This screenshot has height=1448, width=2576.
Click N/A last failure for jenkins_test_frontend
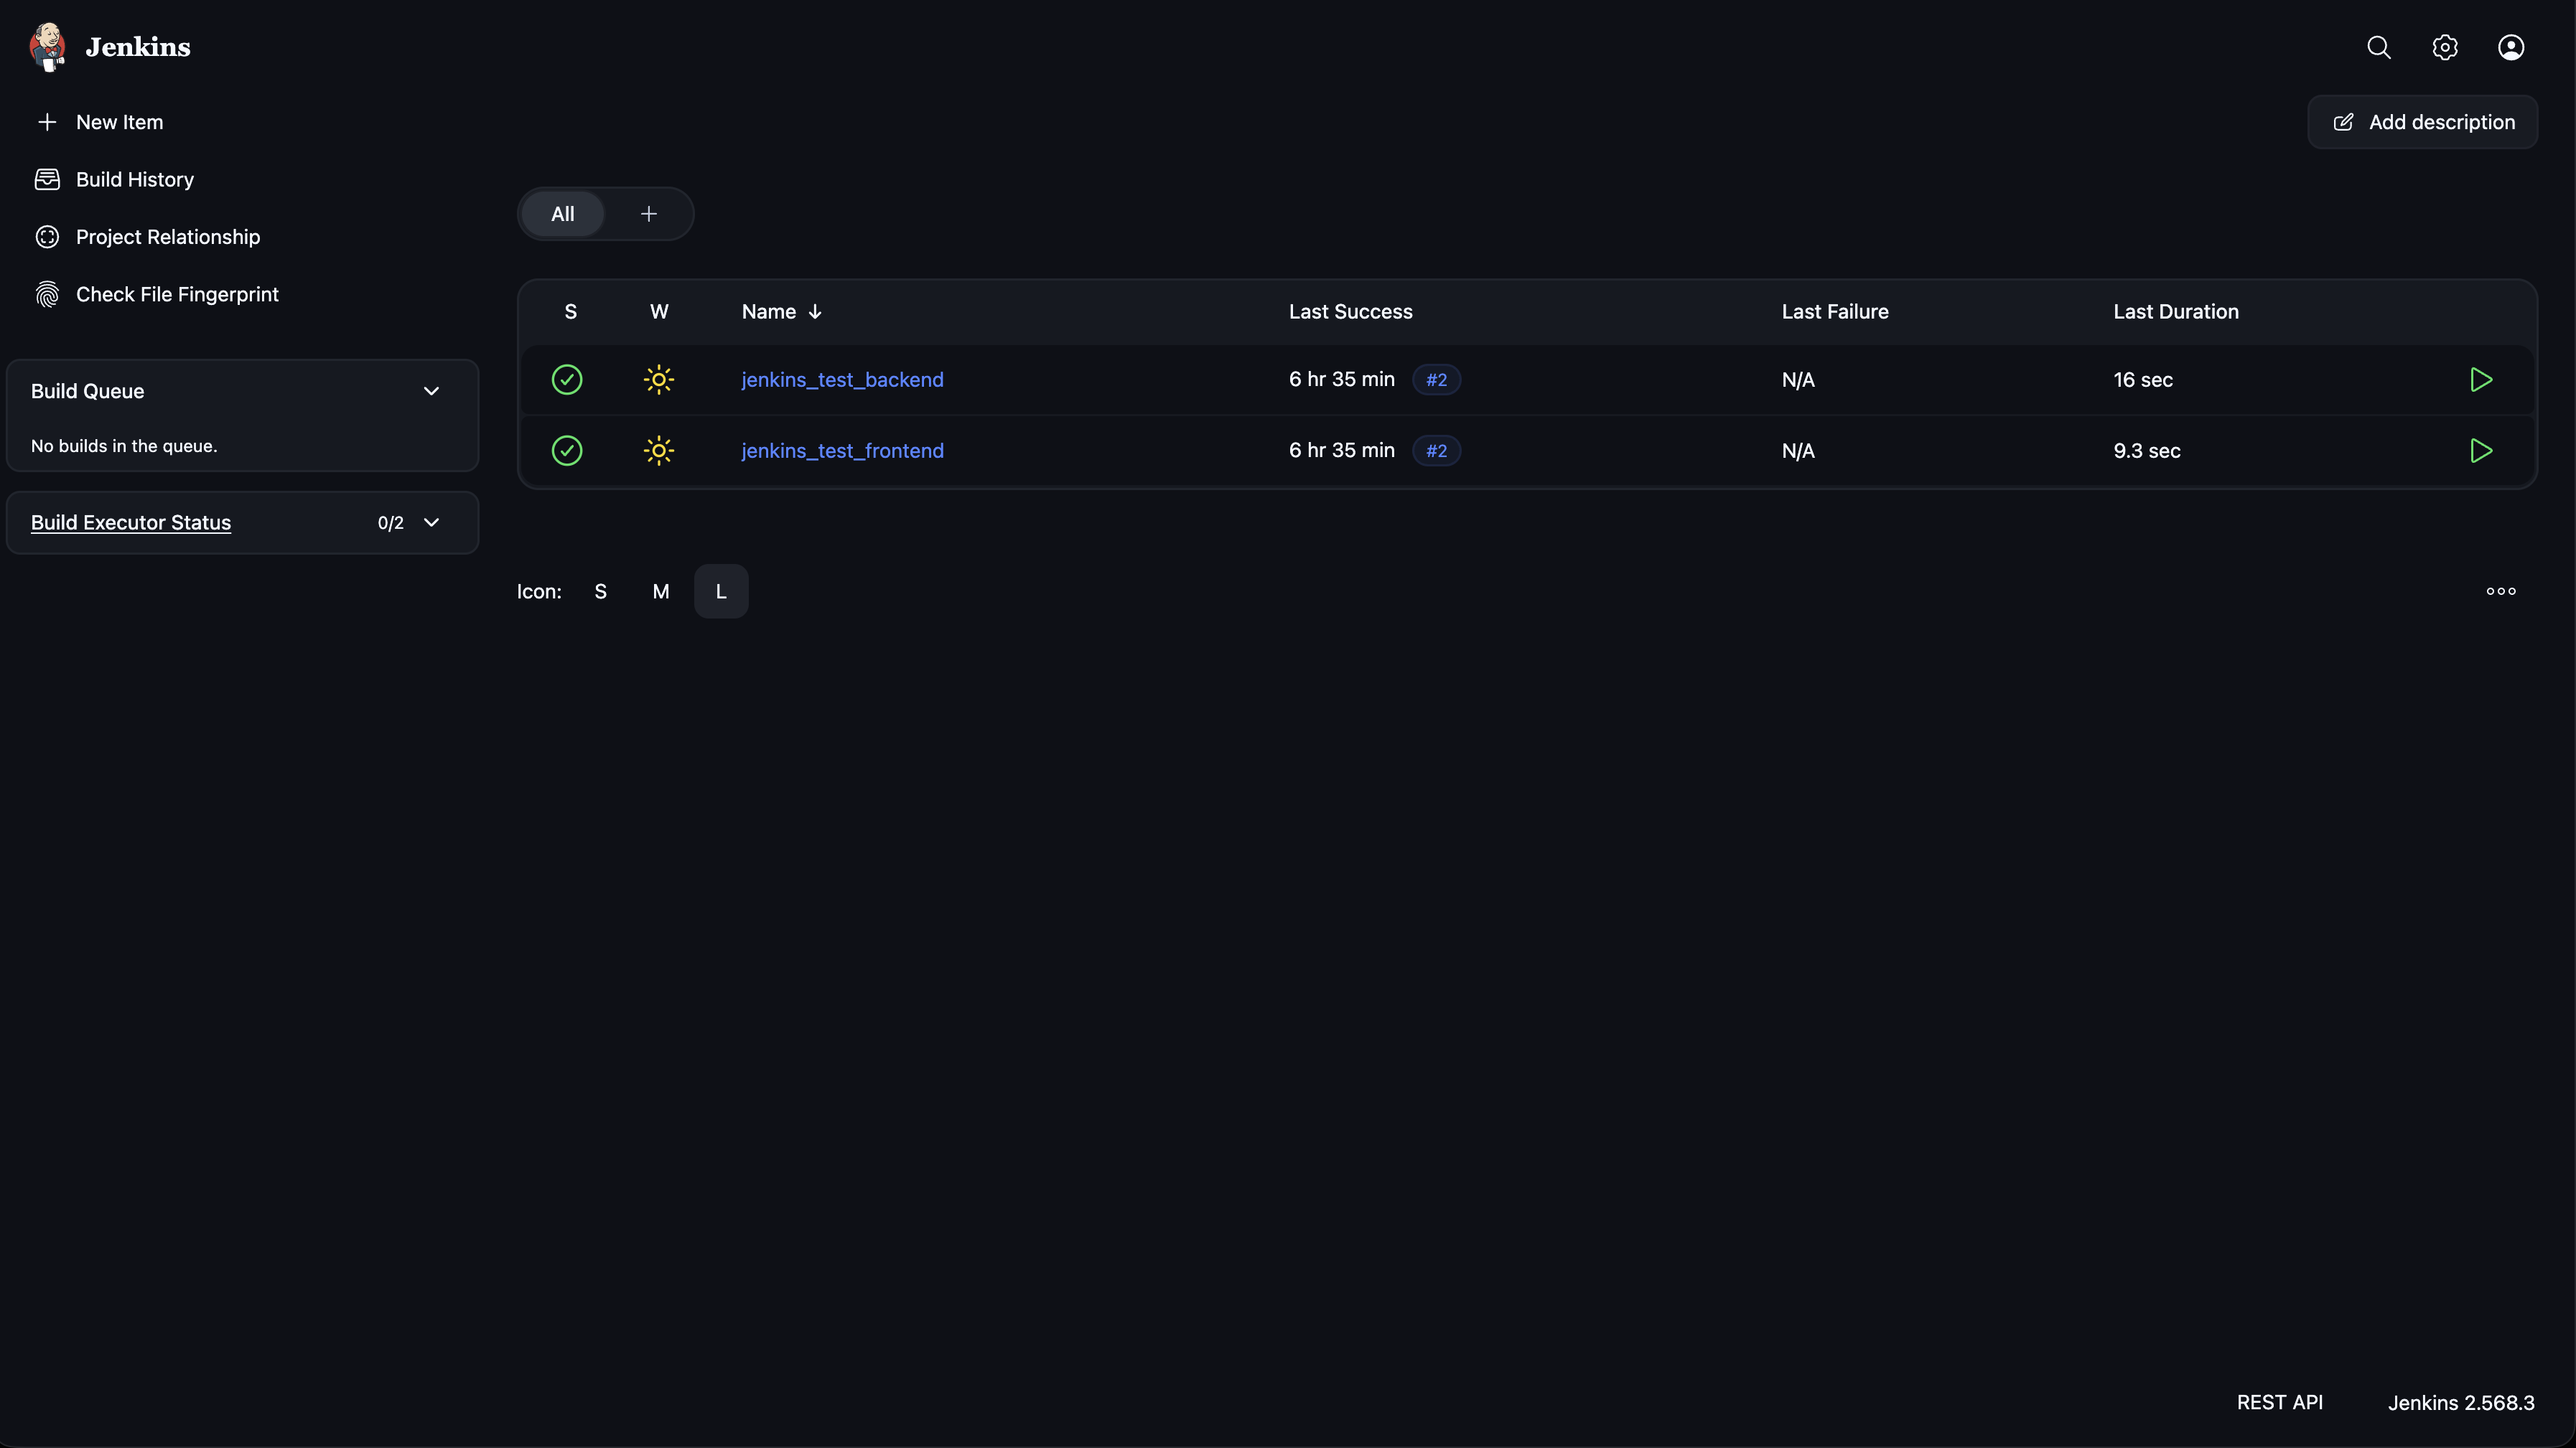pos(1798,451)
